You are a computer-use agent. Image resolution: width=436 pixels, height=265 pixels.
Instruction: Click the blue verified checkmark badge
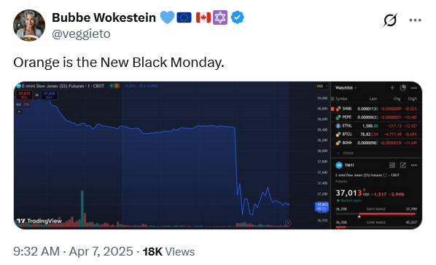238,17
